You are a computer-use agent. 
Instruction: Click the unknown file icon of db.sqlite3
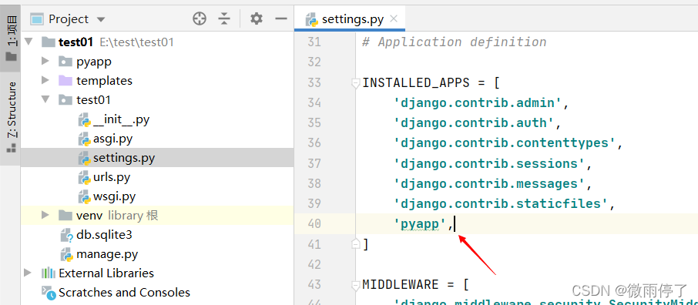[67, 235]
